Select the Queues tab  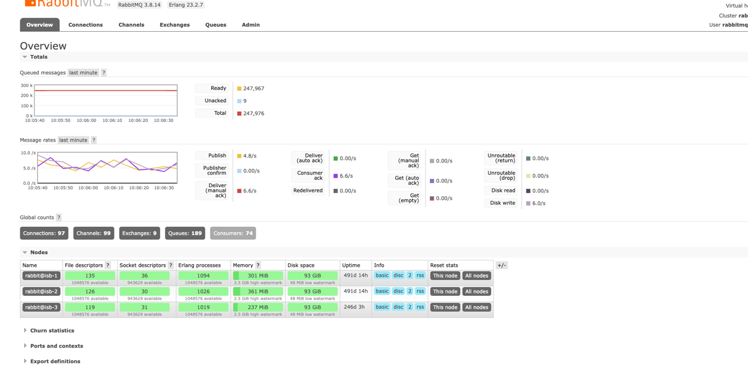pos(216,25)
